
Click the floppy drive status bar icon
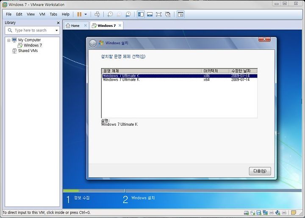[x=259, y=213]
